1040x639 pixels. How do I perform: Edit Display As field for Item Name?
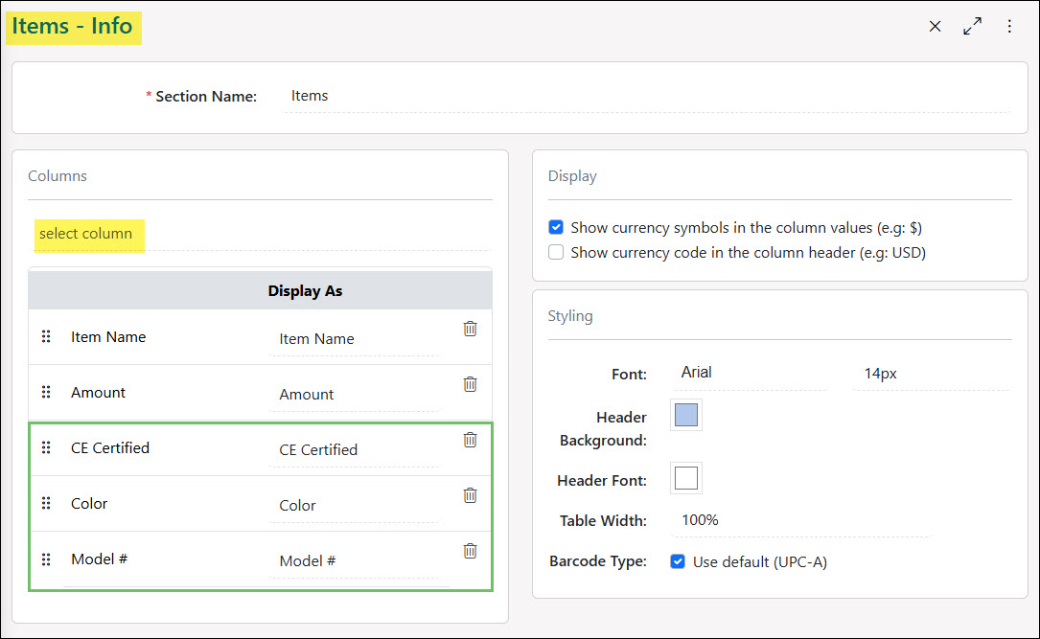click(x=355, y=340)
